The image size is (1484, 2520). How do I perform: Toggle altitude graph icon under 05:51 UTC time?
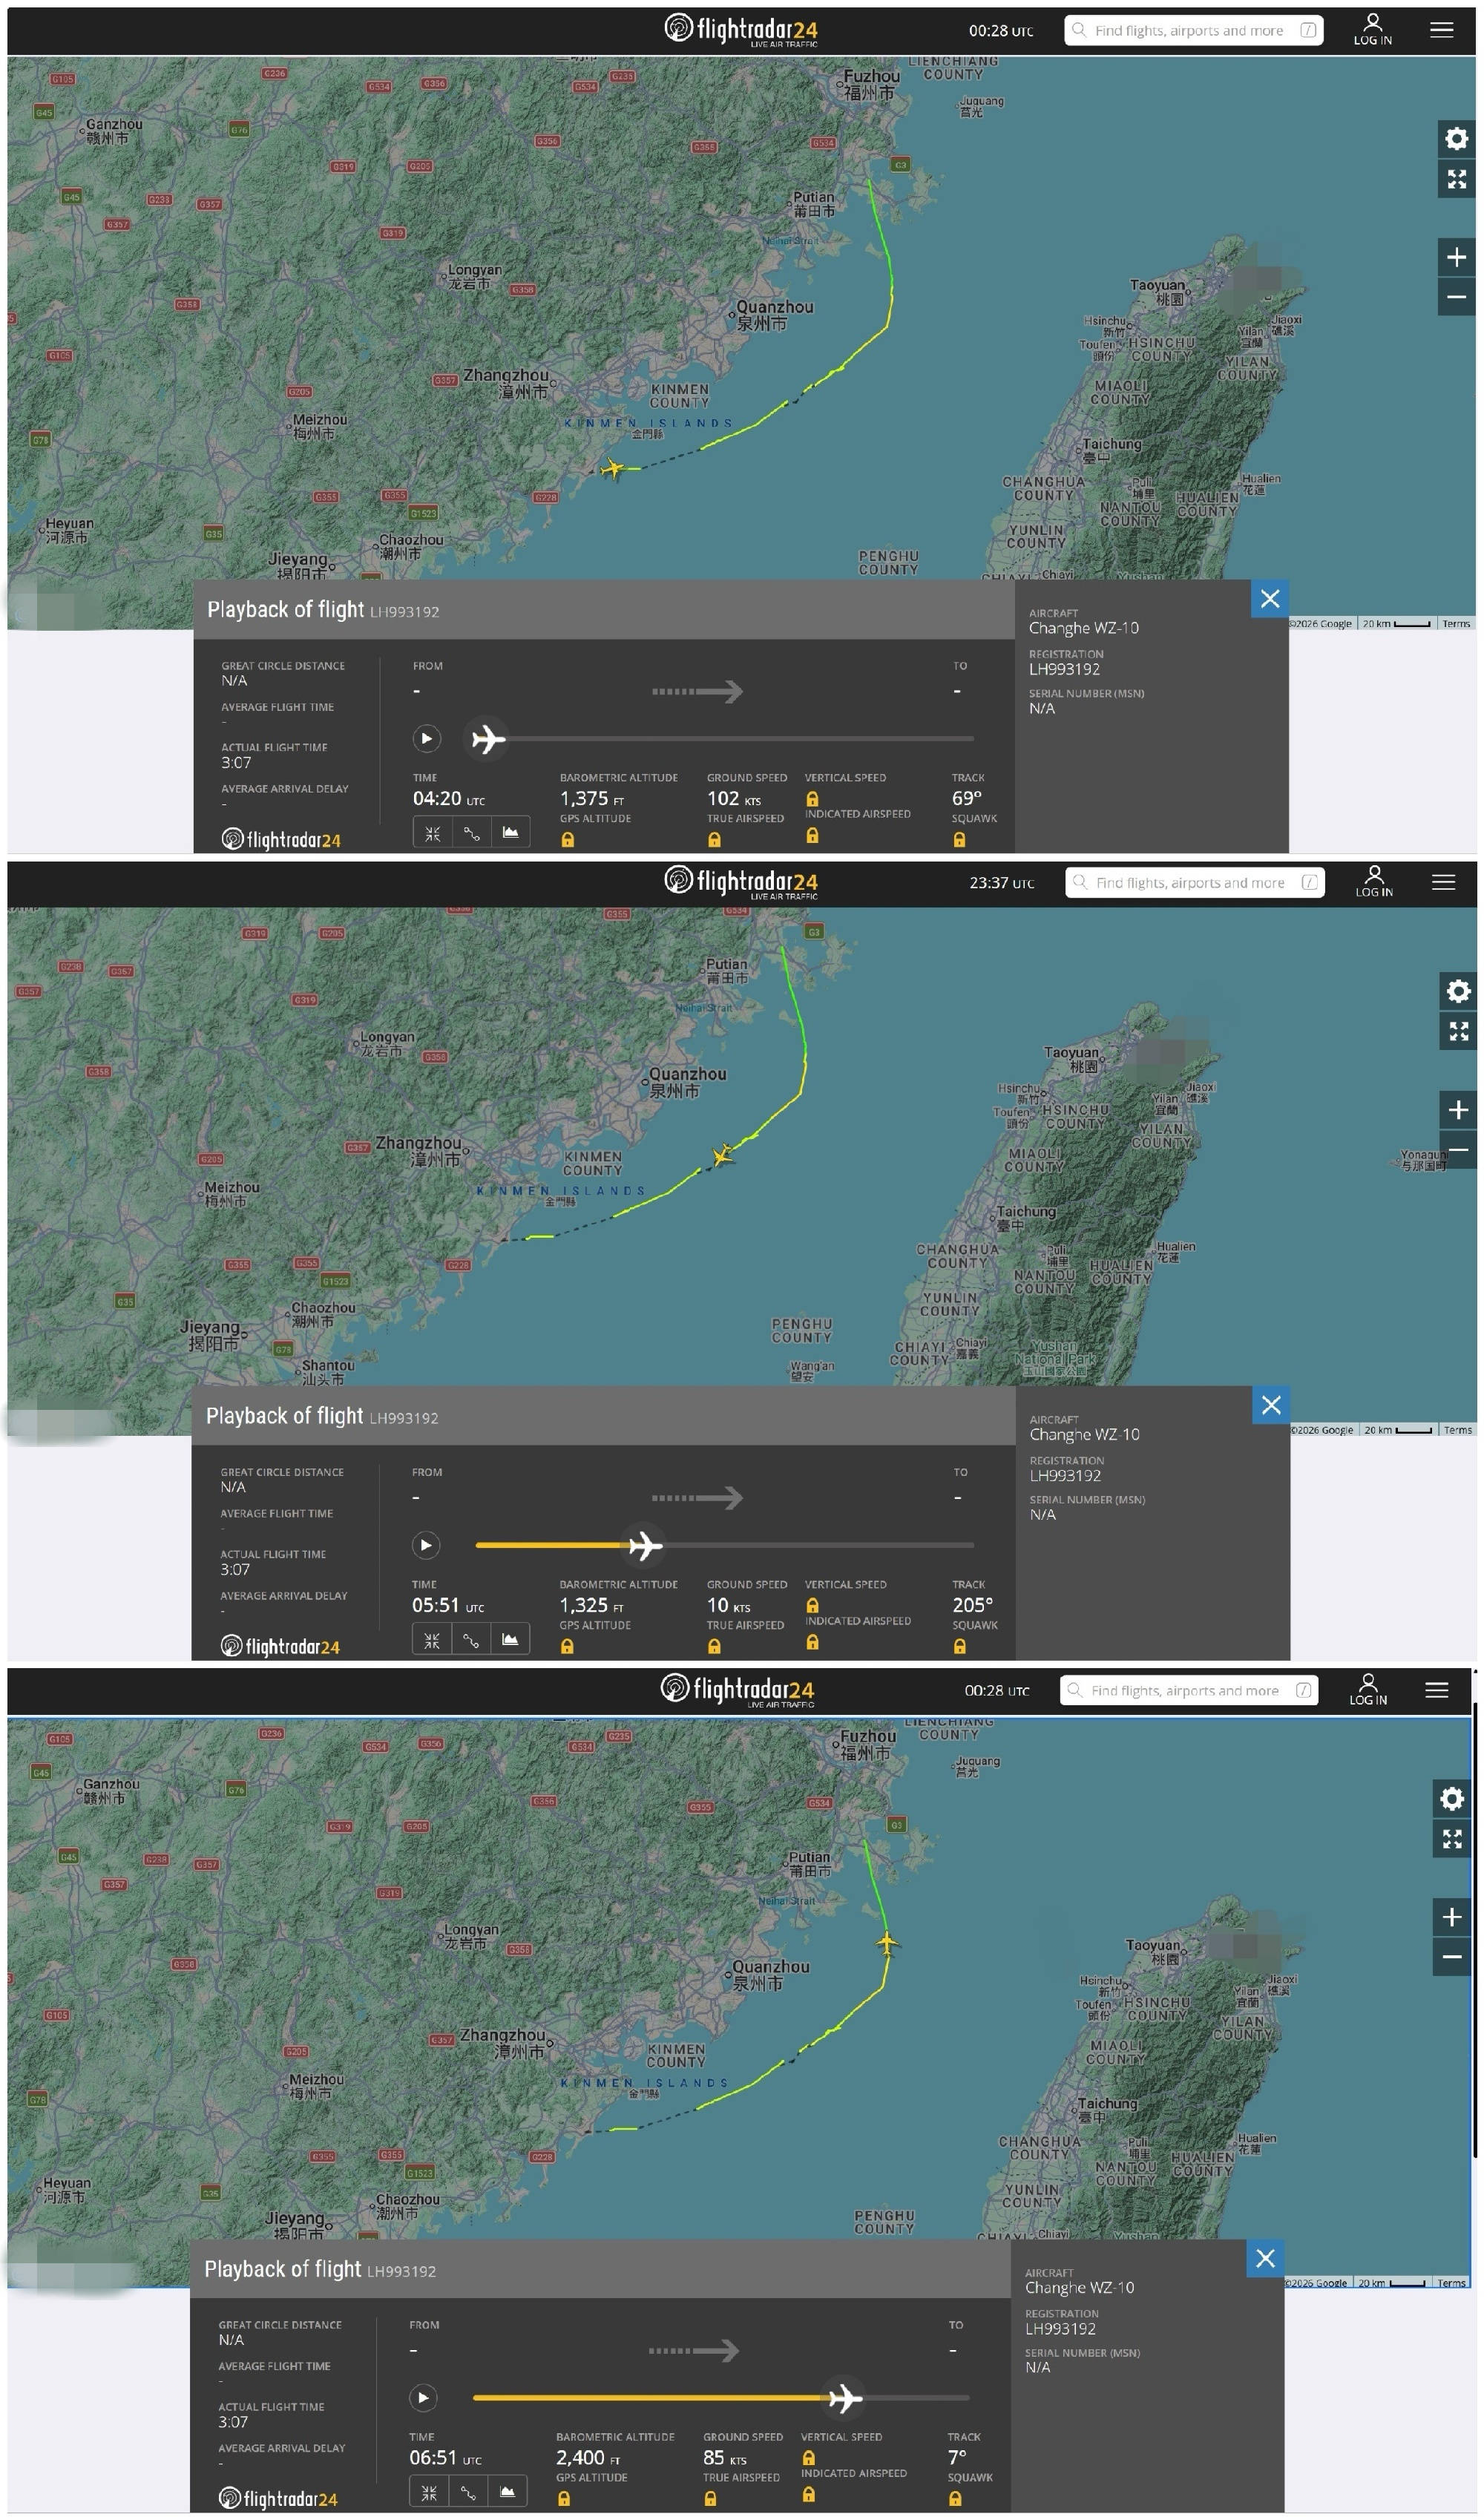(510, 1640)
